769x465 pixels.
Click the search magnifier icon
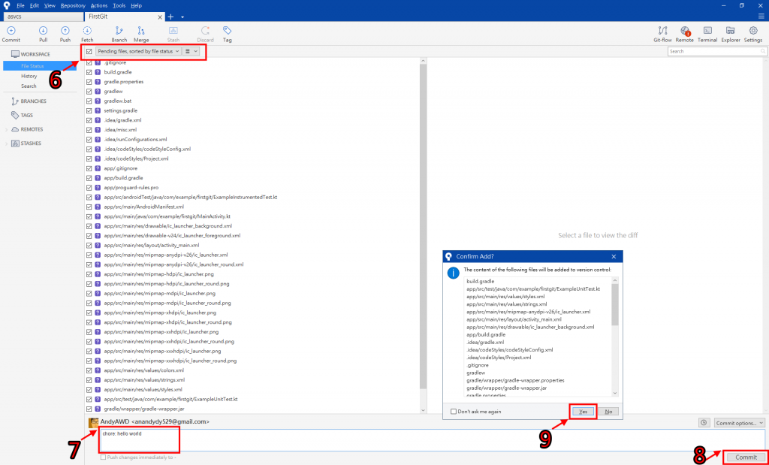point(763,51)
